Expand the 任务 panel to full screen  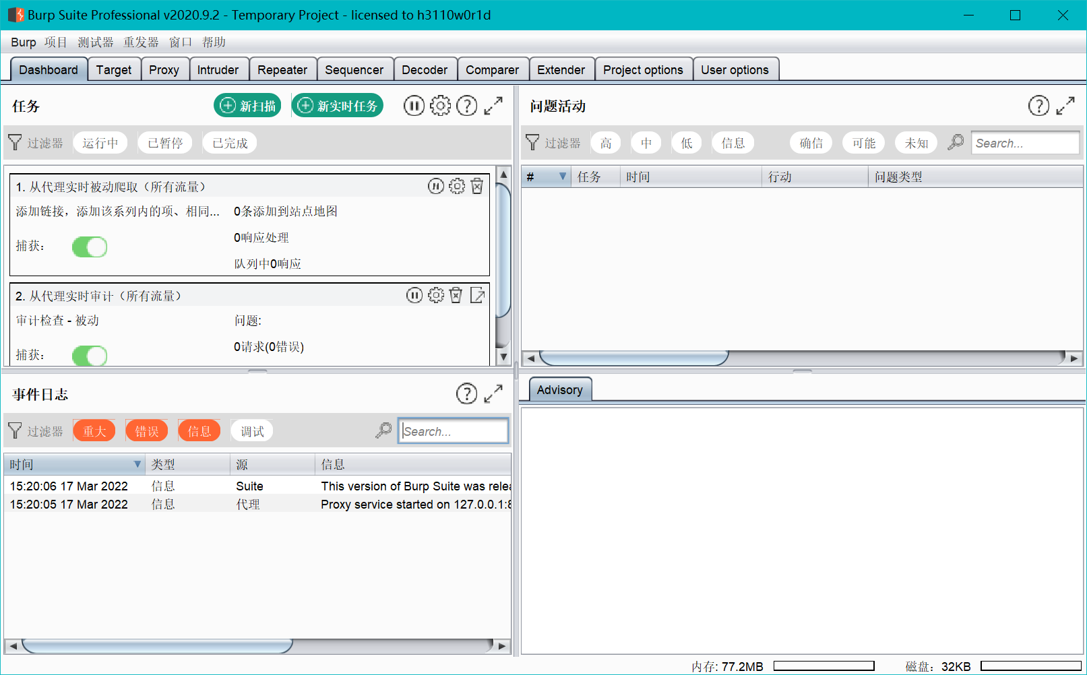pyautogui.click(x=494, y=105)
